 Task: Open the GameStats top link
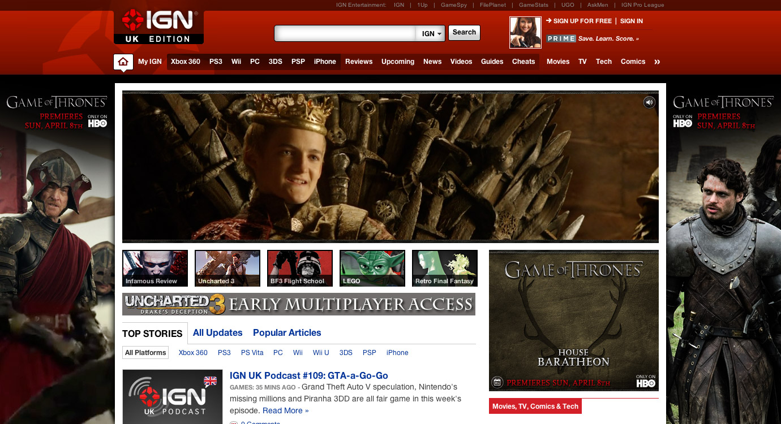(x=534, y=5)
